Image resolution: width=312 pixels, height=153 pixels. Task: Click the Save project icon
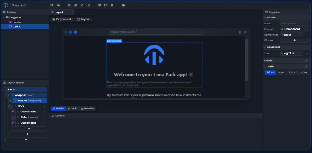coord(52,5)
